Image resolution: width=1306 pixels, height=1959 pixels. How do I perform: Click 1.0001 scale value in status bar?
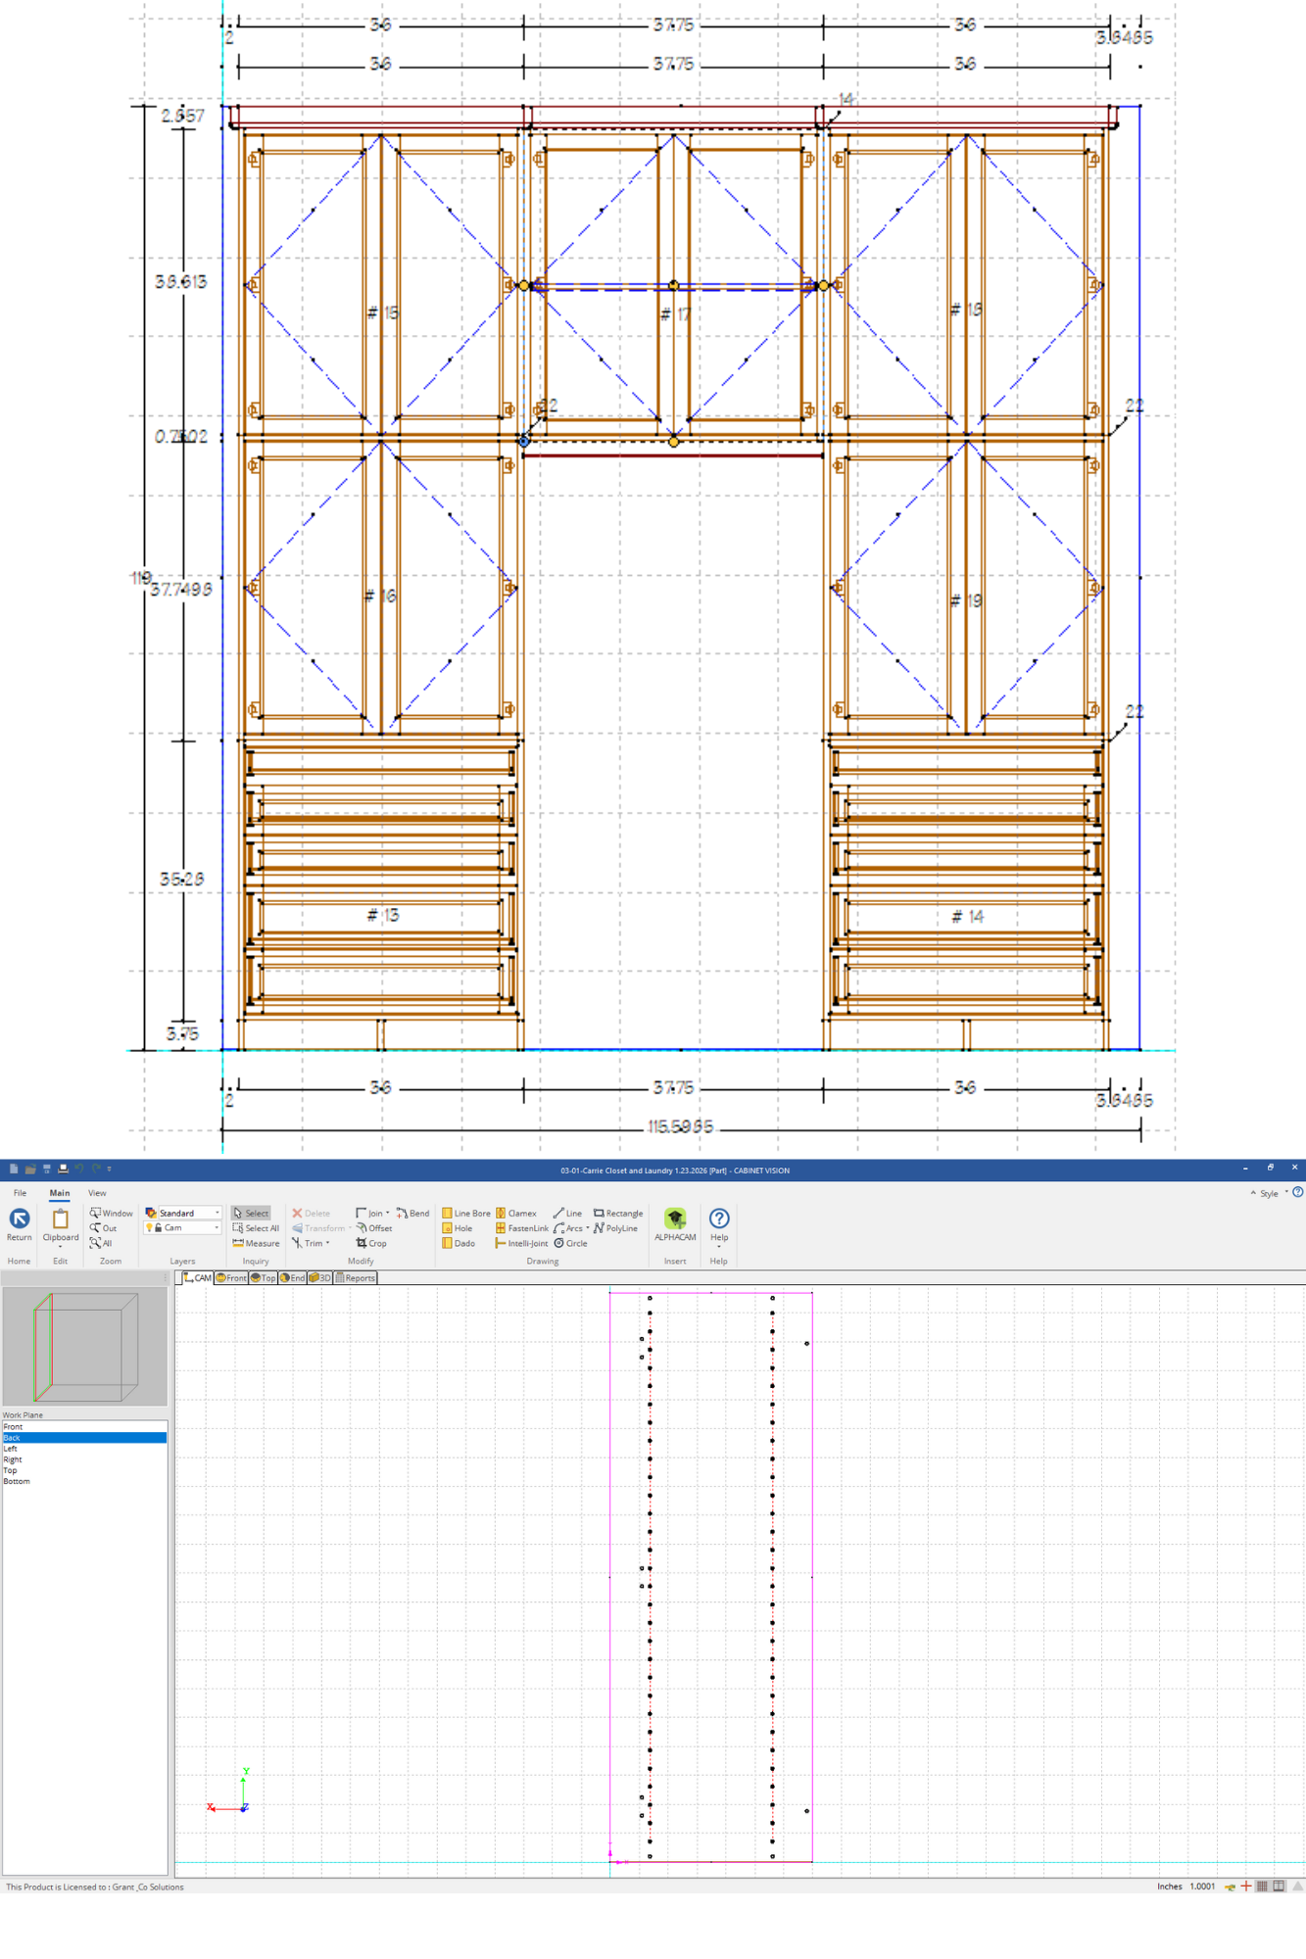1202,1887
